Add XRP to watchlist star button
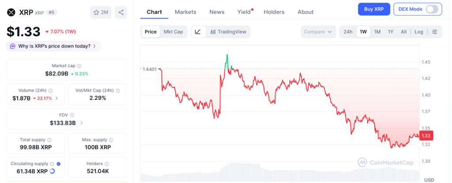Viewport: 452px width, 183px height. pos(101,12)
